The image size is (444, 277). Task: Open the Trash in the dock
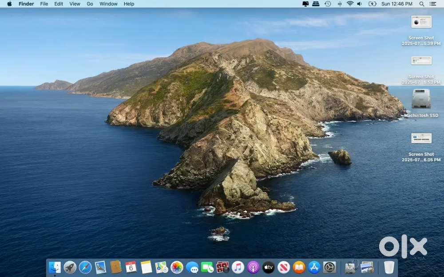[389, 267]
